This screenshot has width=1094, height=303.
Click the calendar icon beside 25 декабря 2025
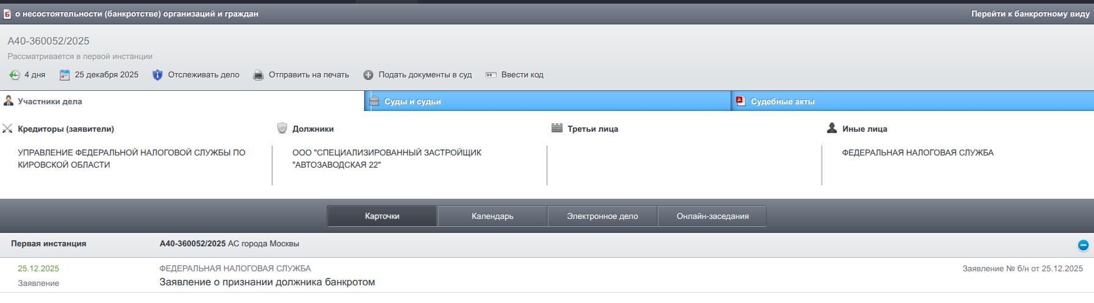pyautogui.click(x=65, y=75)
